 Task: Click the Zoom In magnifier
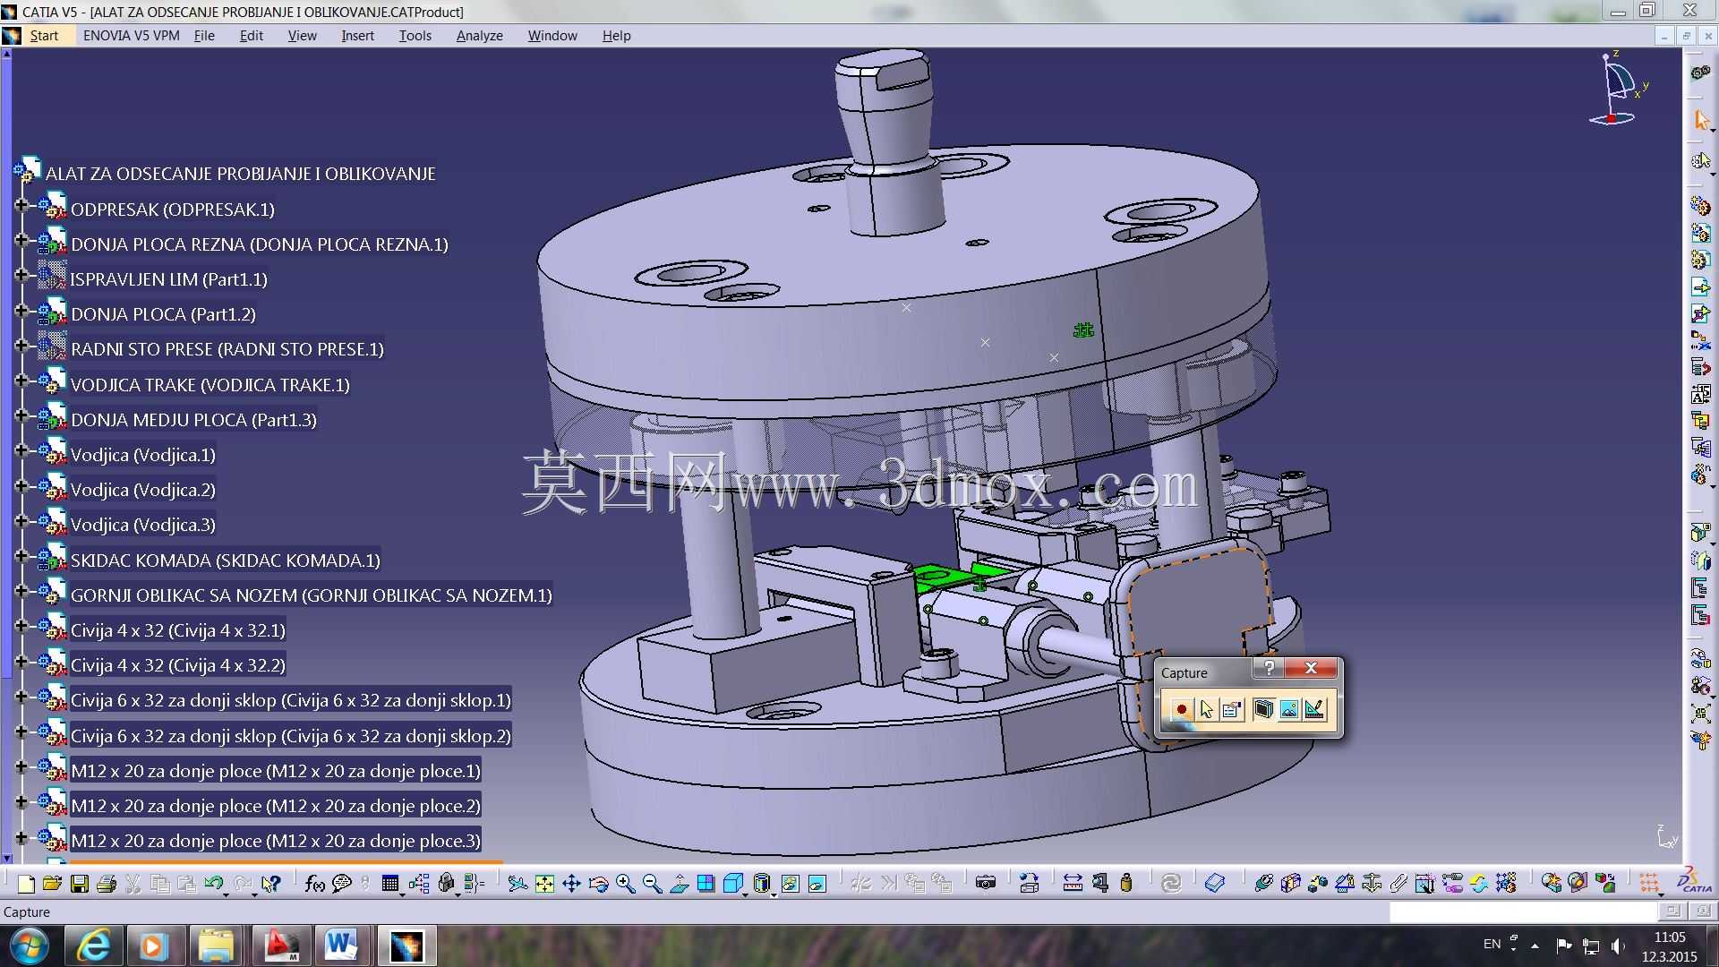[x=625, y=884]
